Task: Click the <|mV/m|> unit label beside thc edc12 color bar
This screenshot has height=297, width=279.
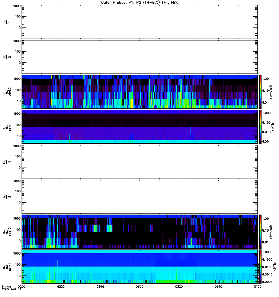Action: [x=271, y=231]
